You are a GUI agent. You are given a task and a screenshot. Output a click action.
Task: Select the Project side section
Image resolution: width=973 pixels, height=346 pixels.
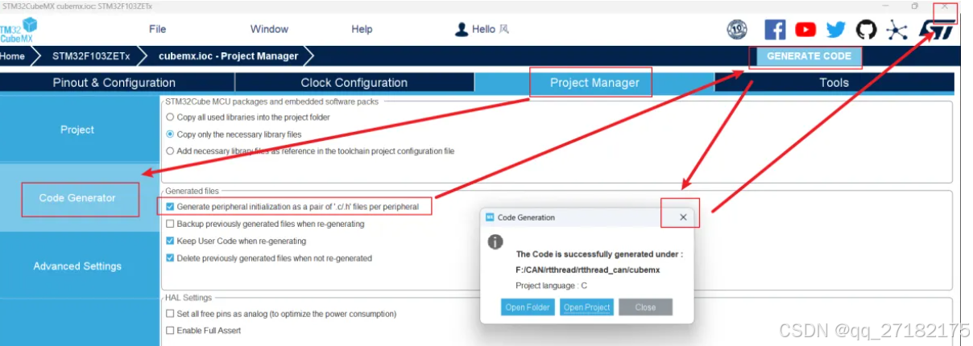78,130
